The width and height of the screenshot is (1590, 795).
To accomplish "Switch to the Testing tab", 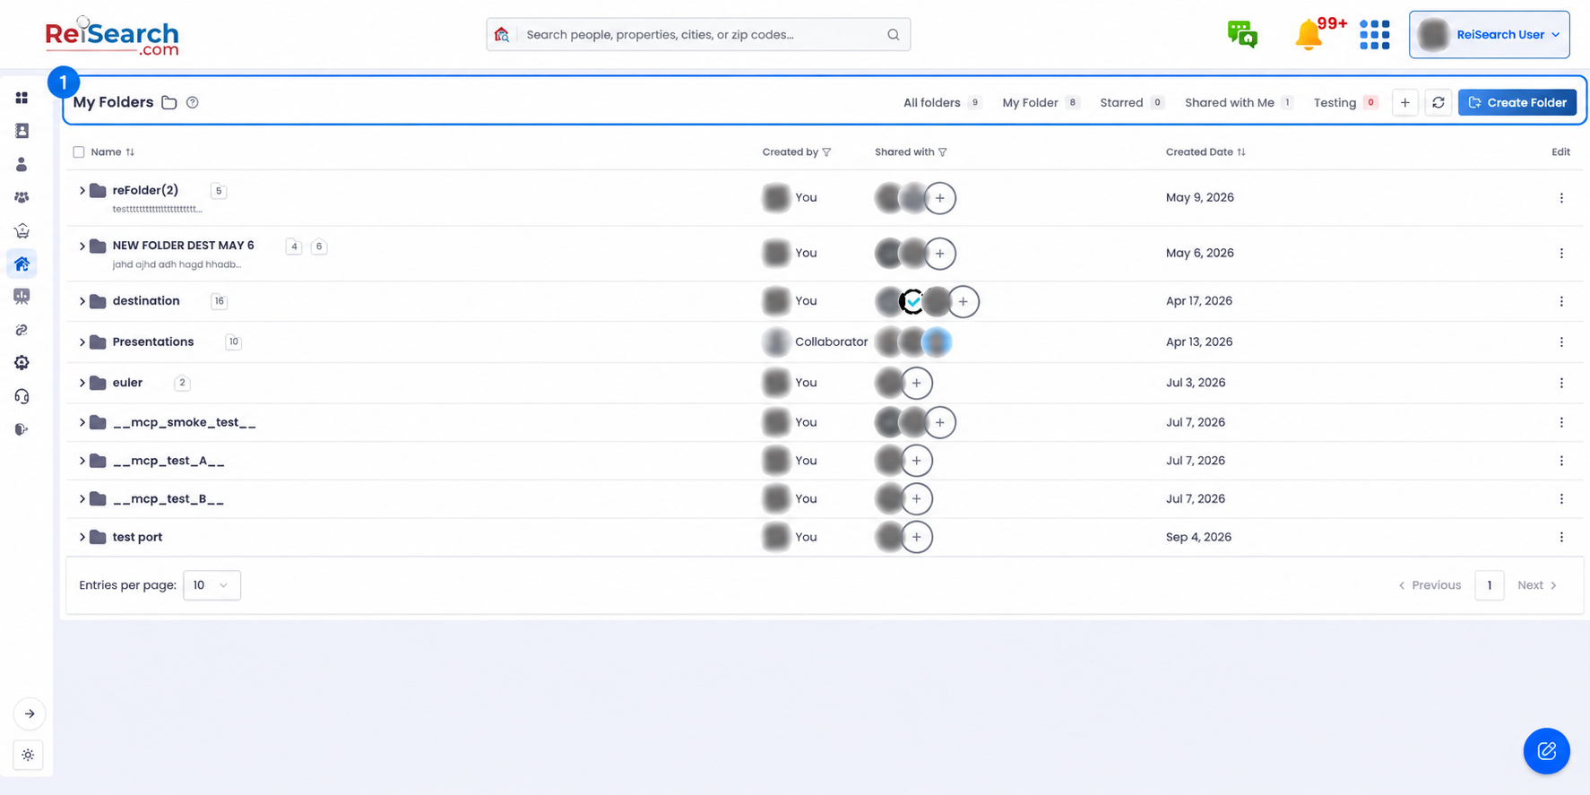I will 1345,103.
